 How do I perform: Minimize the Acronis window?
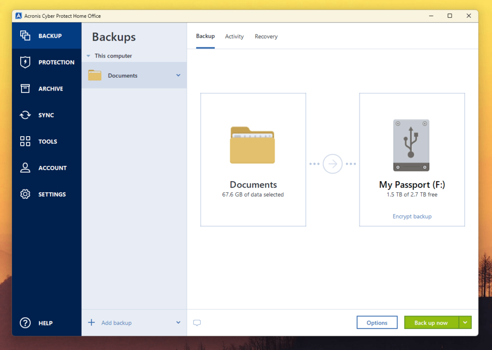(431, 16)
